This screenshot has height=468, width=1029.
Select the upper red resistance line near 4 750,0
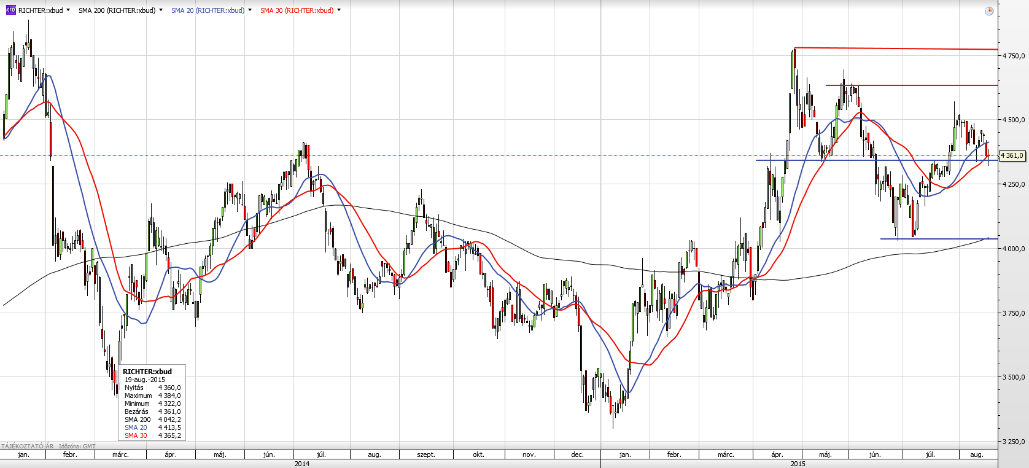[896, 49]
